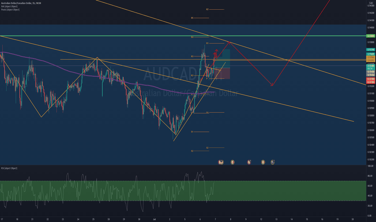Click the green price tag on the price axis
The width and height of the screenshot is (376, 222).
coord(371,36)
